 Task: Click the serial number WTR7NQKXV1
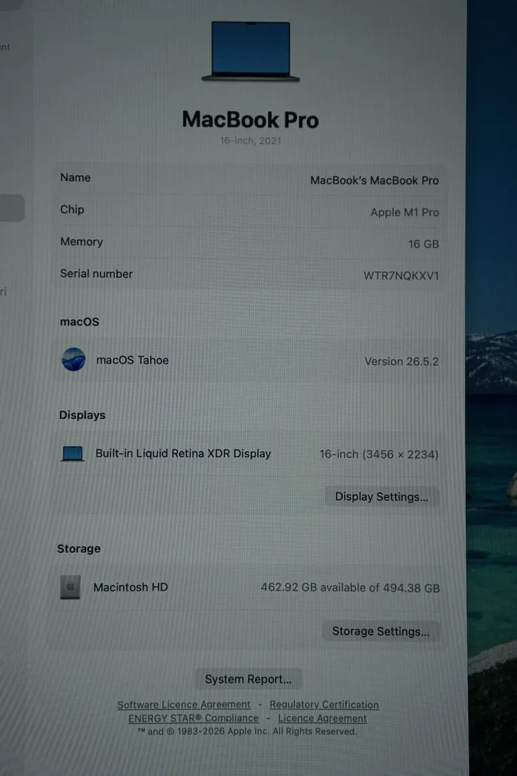401,275
